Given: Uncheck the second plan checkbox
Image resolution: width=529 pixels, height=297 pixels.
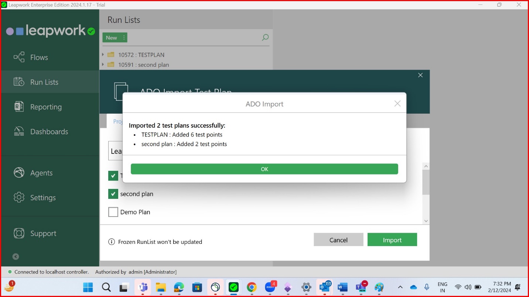Looking at the screenshot, I should pyautogui.click(x=113, y=193).
